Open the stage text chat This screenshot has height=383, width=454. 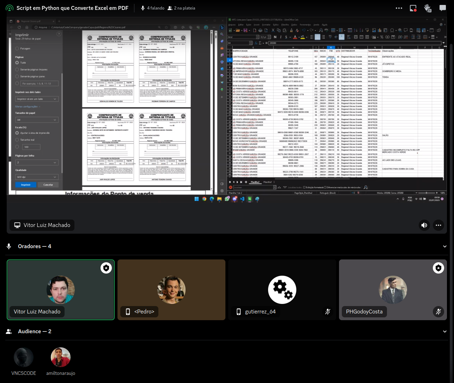442,8
